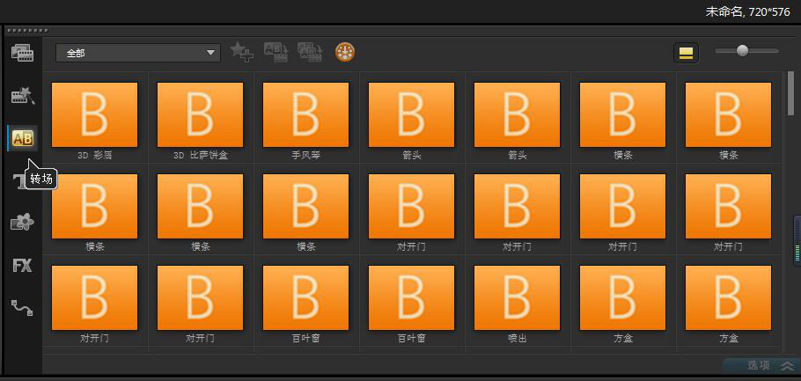Open the Instant Project templates panel

[x=22, y=96]
